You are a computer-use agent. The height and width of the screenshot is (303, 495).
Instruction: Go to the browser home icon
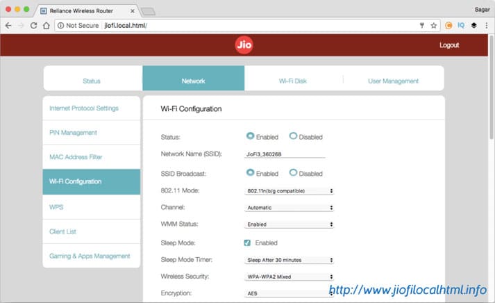[47, 26]
